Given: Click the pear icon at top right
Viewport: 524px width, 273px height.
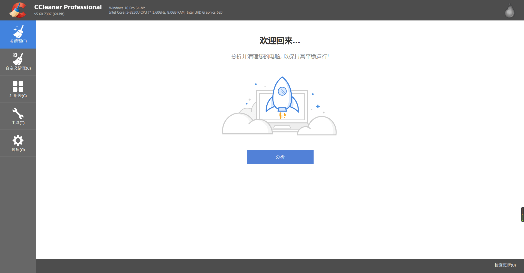Looking at the screenshot, I should click(x=509, y=11).
